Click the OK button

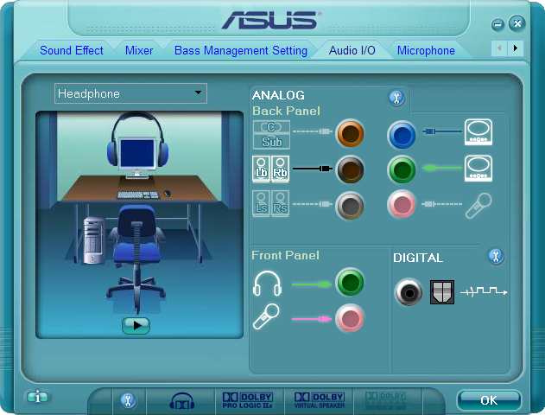489,400
